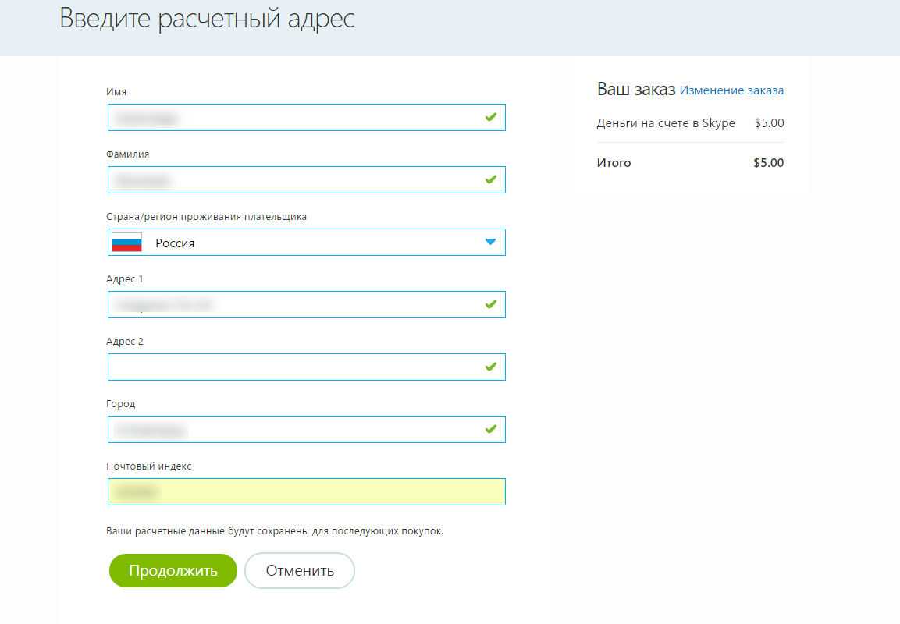Focus the Фамилия input field
This screenshot has width=900, height=624.
297,180
